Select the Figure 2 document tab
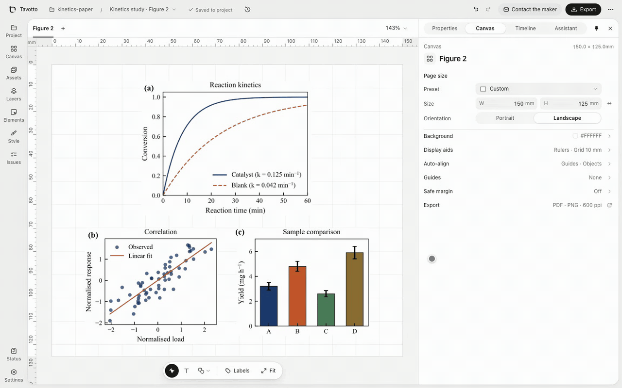622x388 pixels. point(43,28)
